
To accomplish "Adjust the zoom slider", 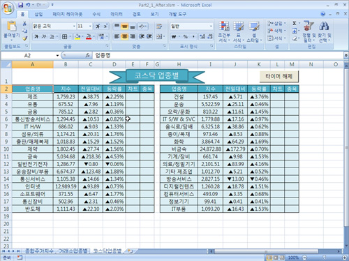I will [325, 258].
